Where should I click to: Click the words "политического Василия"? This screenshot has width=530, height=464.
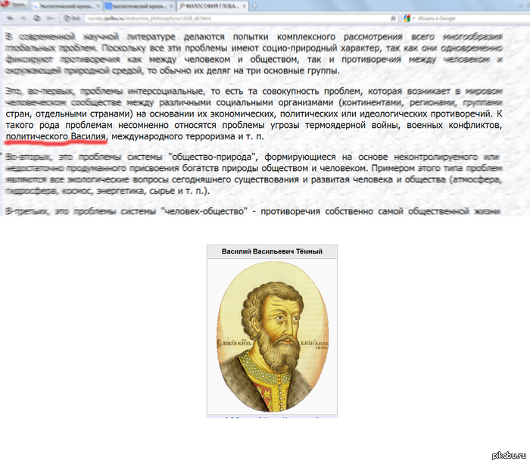(x=56, y=136)
